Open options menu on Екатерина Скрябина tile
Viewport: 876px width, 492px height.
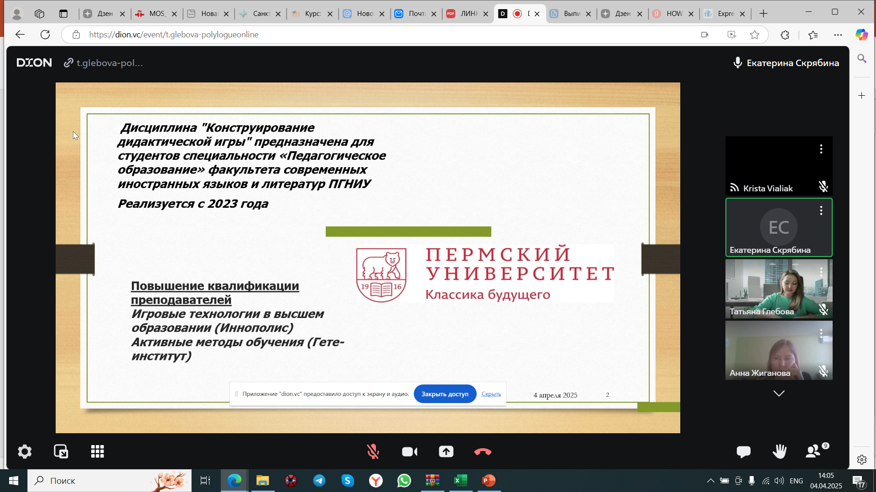point(821,210)
